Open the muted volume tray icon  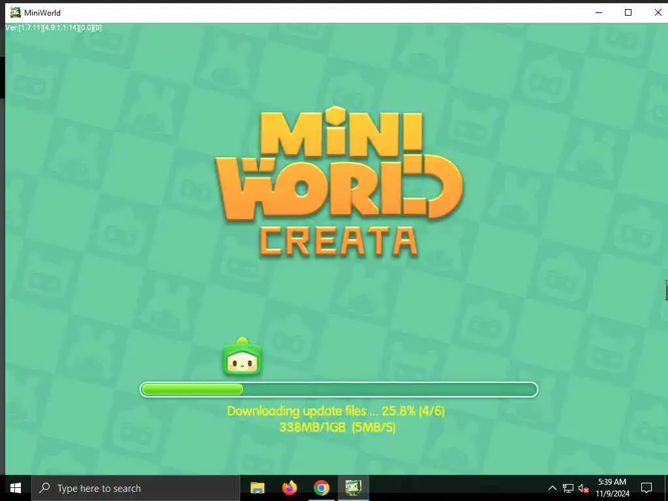(x=584, y=488)
